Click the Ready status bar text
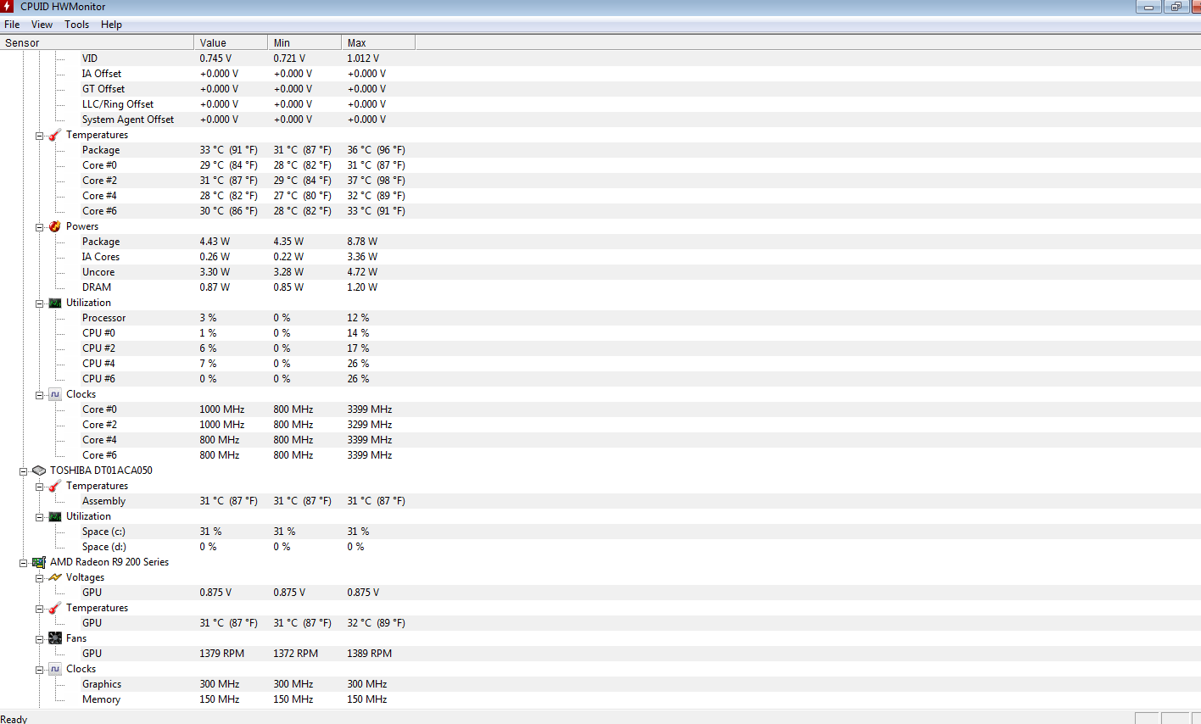1201x724 pixels. point(14,719)
